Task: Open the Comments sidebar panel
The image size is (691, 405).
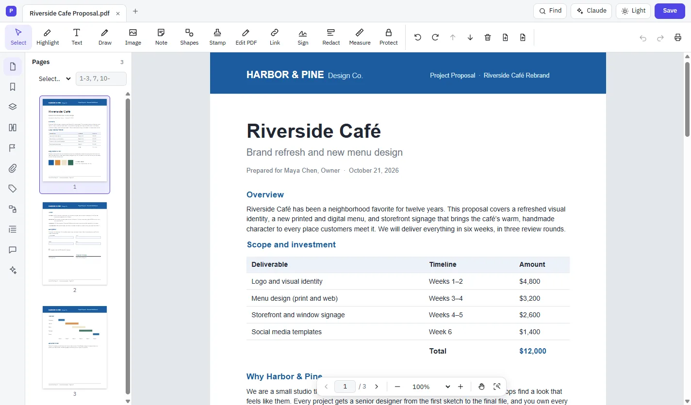Action: [x=13, y=250]
